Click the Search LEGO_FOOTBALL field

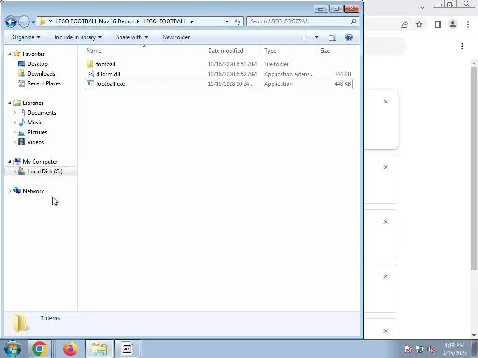302,21
